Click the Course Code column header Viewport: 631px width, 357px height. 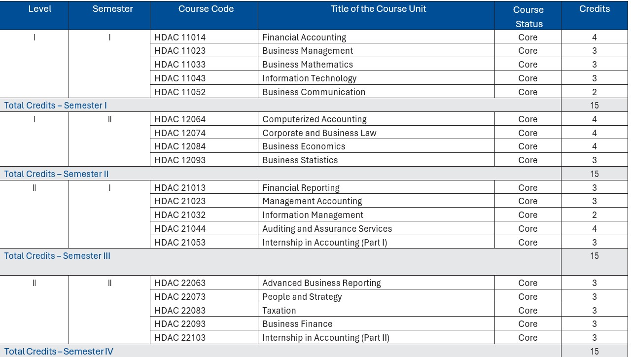[206, 9]
